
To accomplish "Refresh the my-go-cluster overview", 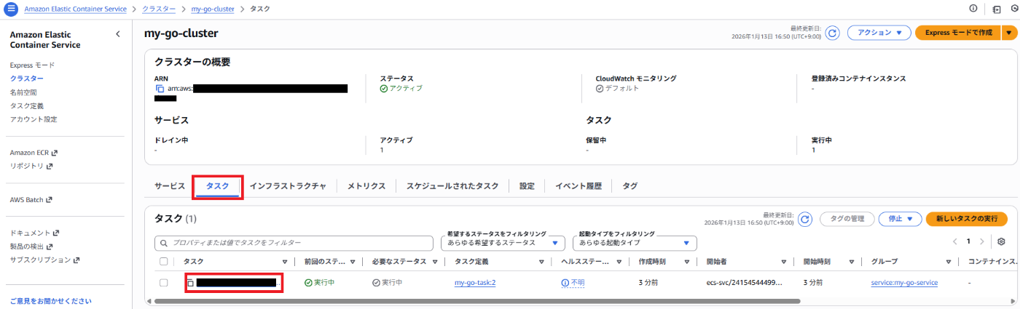I will click(832, 33).
